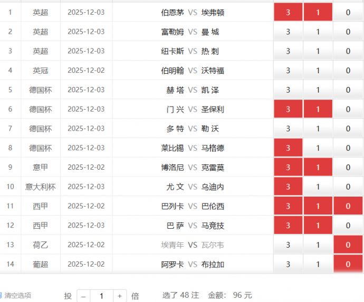The width and height of the screenshot is (364, 302).
Task: Decrease bet multiplier with the minus button
Action: 83,296
